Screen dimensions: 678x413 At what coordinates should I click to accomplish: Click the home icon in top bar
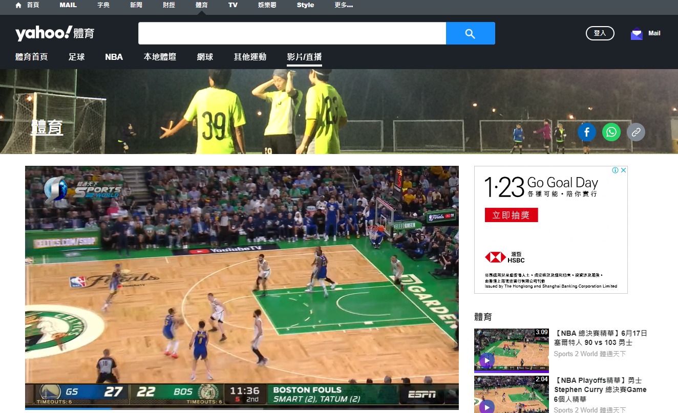tap(18, 5)
